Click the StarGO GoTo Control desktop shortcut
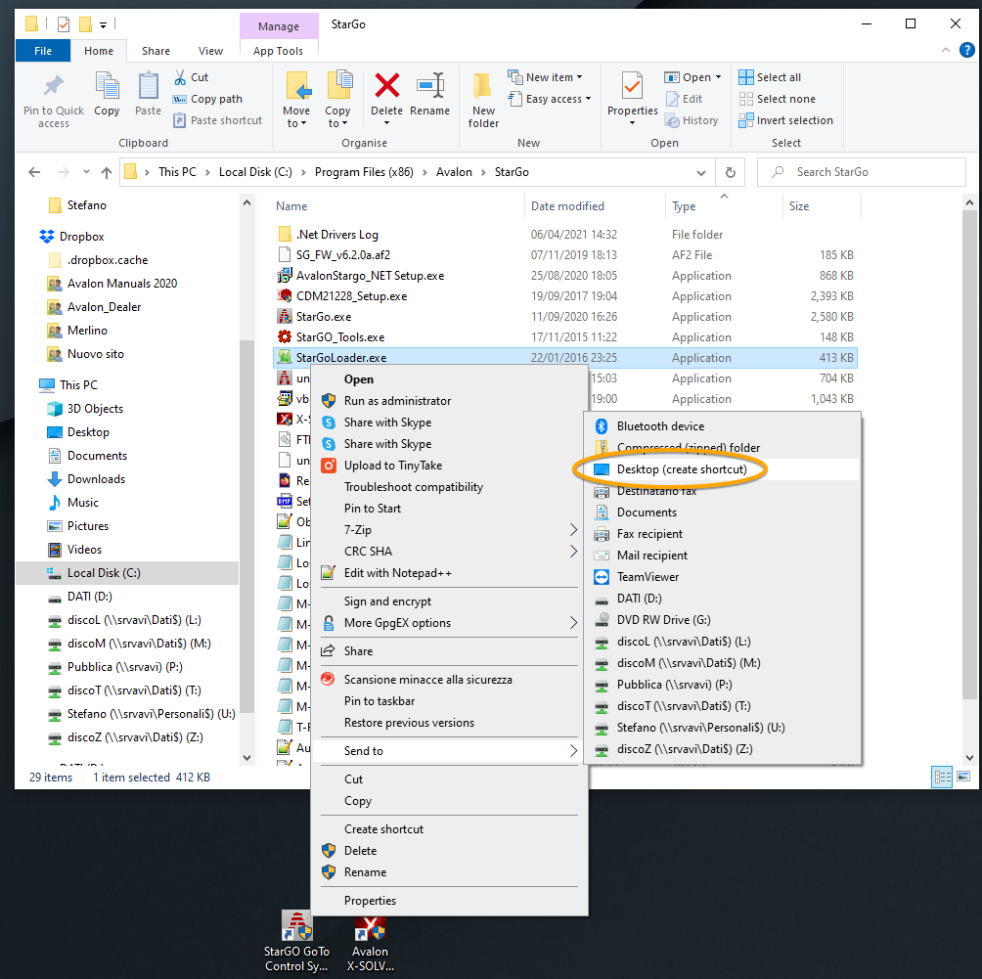The height and width of the screenshot is (979, 982). click(x=296, y=942)
